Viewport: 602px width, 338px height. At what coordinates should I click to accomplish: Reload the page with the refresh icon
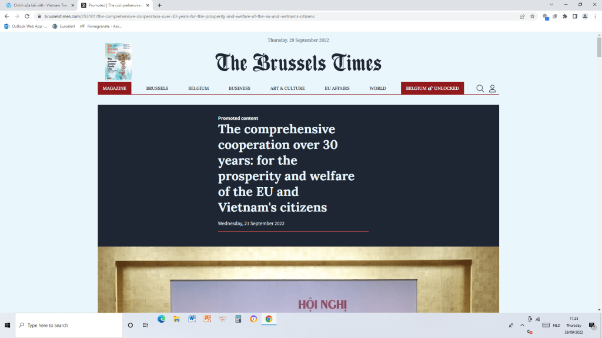click(27, 16)
